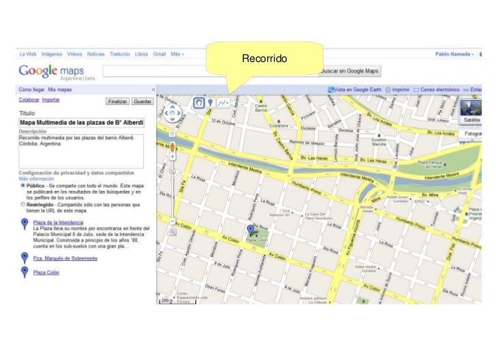Open Gmail in the top bar
Image resolution: width=496 pixels, height=351 pixels.
(x=159, y=54)
